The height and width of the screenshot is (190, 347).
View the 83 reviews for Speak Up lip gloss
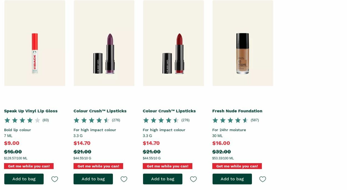[46, 120]
